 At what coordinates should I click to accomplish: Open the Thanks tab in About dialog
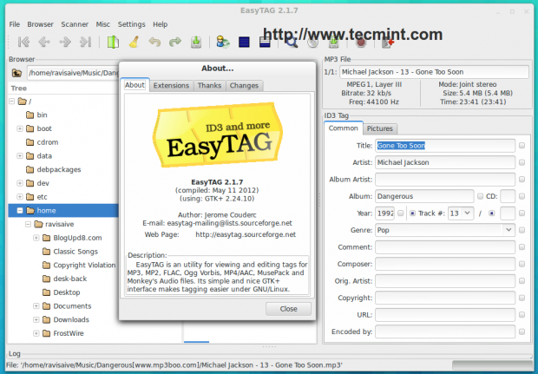tap(209, 85)
